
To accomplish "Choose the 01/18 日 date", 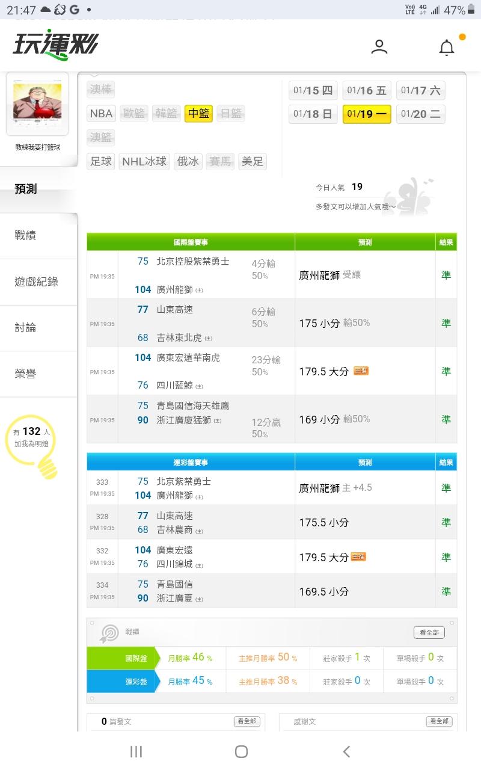I will click(x=313, y=114).
